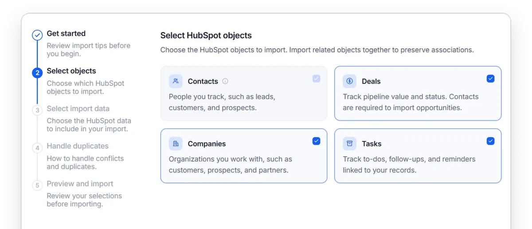Click the Tasks archive box icon

coord(349,144)
